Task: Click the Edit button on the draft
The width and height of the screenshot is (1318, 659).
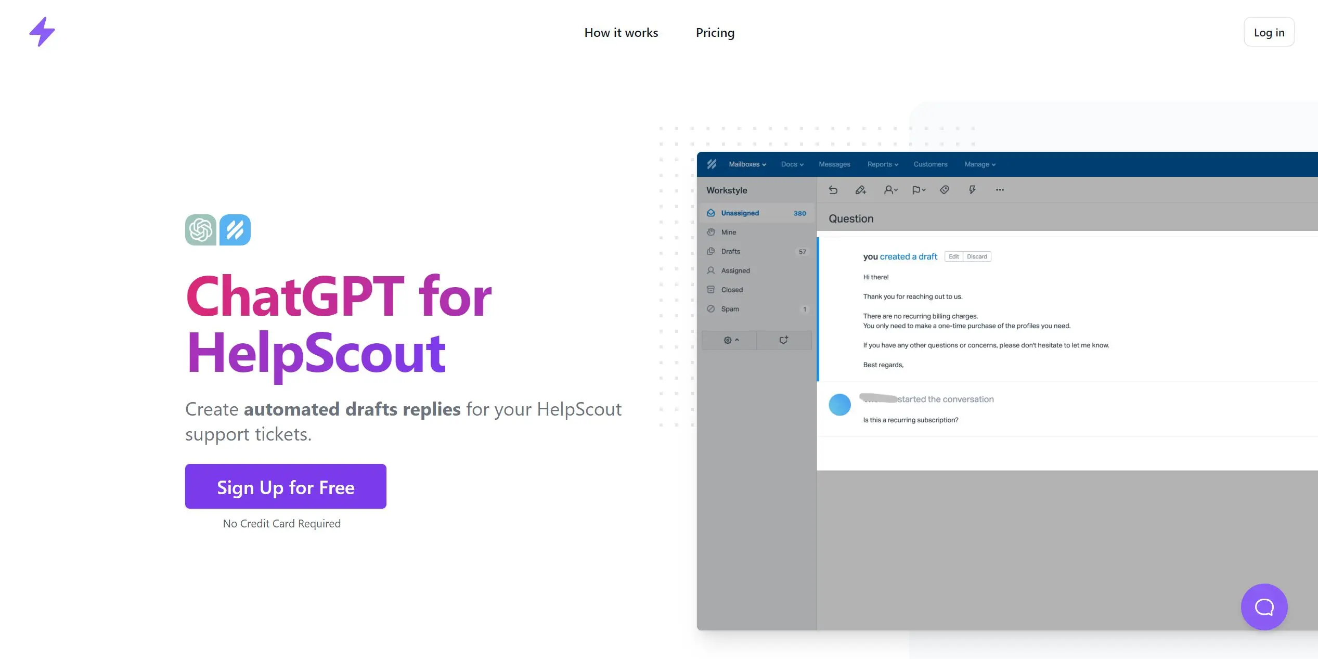Action: click(953, 256)
